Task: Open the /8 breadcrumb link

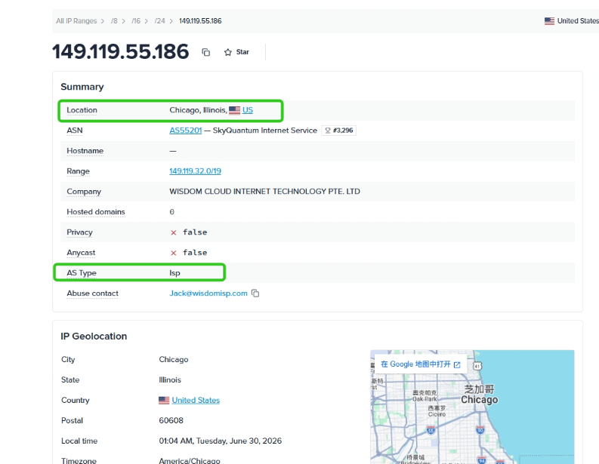Action: click(114, 21)
